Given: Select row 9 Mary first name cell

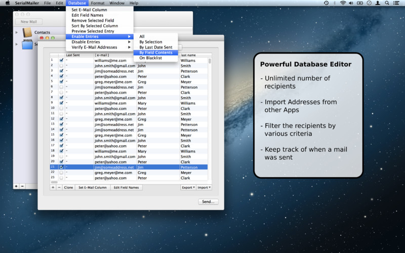Looking at the screenshot, I should pyautogui.click(x=158, y=103).
